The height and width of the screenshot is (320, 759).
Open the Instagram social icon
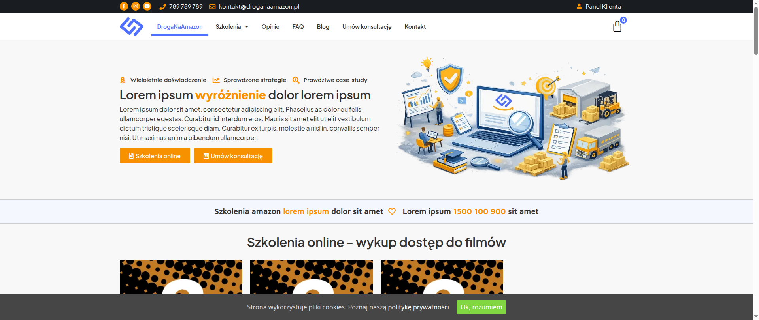[x=136, y=6]
